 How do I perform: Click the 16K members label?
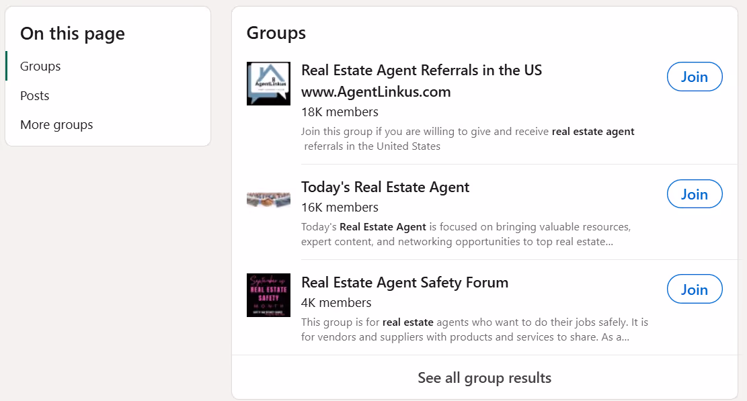340,207
